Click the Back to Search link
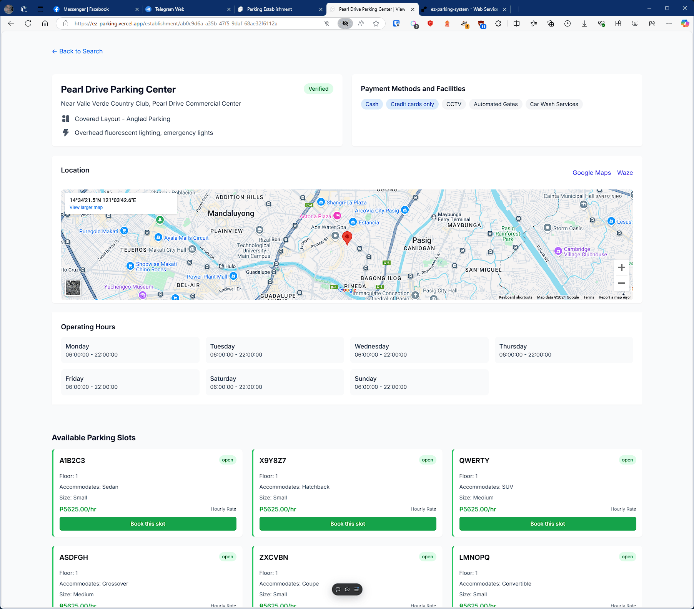Viewport: 694px width, 609px height. pyautogui.click(x=77, y=51)
